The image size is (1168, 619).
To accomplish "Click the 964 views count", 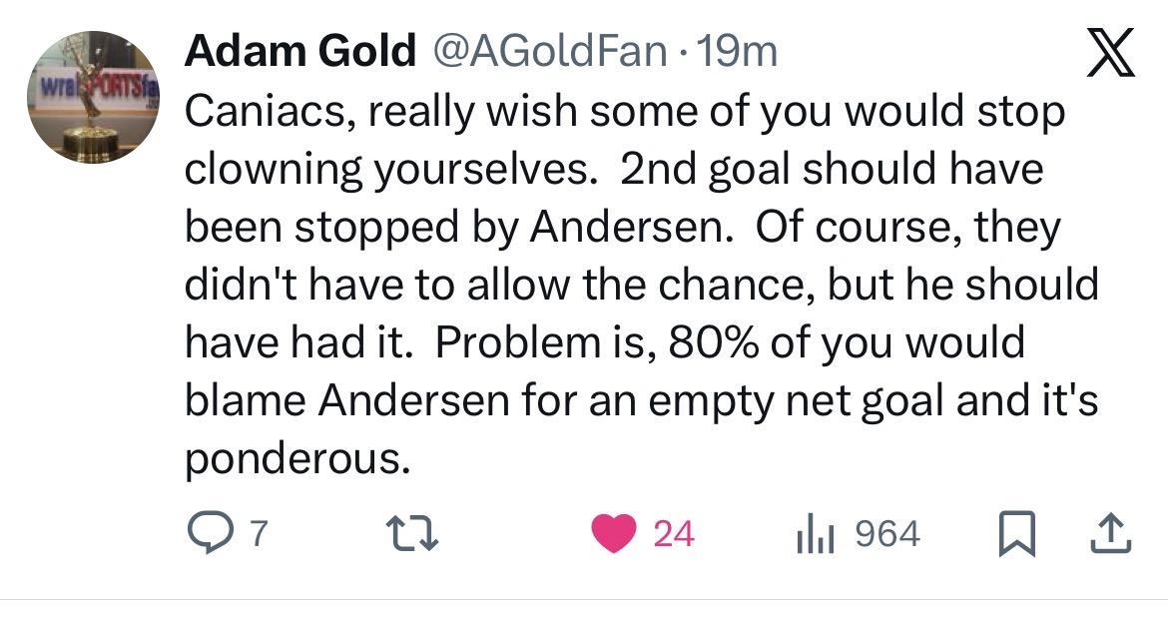I will 887,535.
